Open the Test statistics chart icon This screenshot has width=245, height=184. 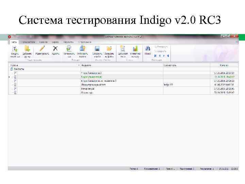click(135, 49)
